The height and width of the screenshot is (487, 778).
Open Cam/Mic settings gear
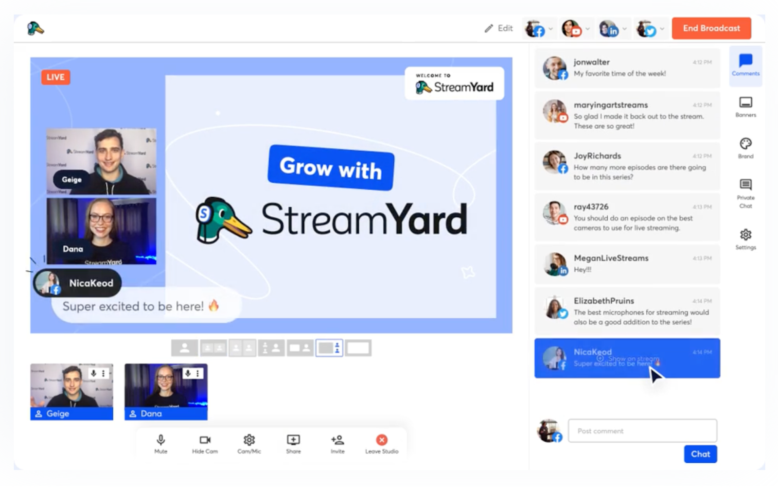(x=249, y=444)
